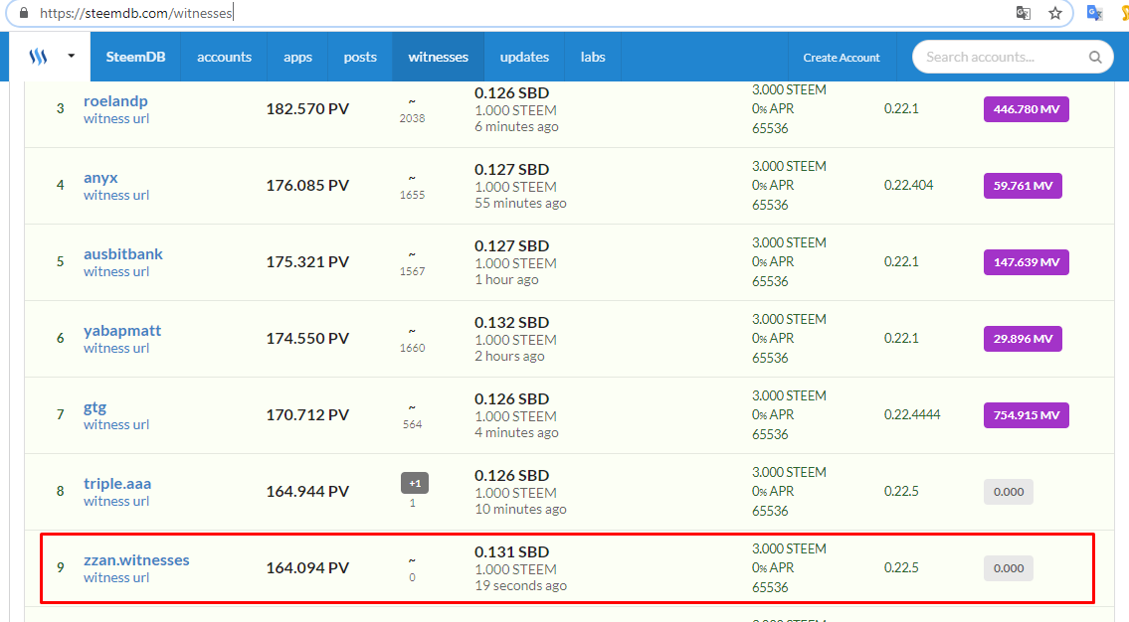The image size is (1129, 622).
Task: Open anyx witness profile
Action: point(100,178)
